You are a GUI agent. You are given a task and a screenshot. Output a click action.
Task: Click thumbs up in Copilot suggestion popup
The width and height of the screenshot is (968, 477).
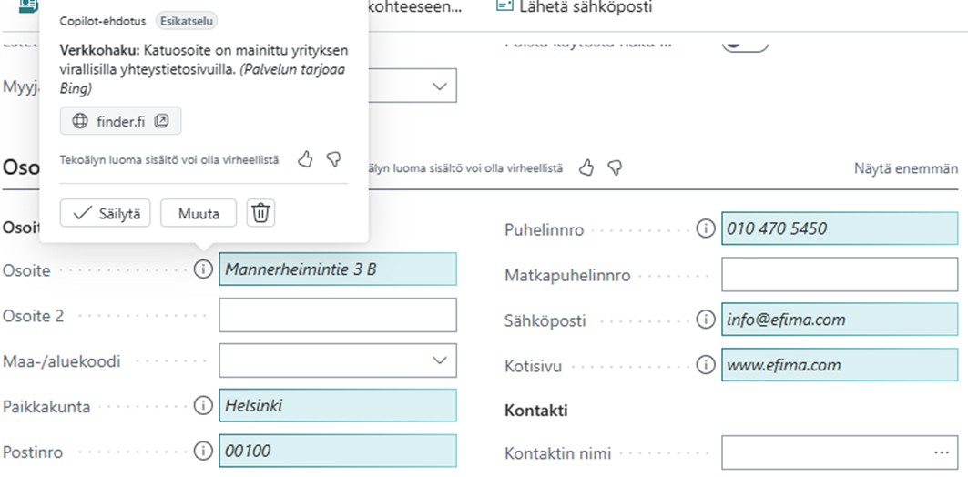[306, 160]
